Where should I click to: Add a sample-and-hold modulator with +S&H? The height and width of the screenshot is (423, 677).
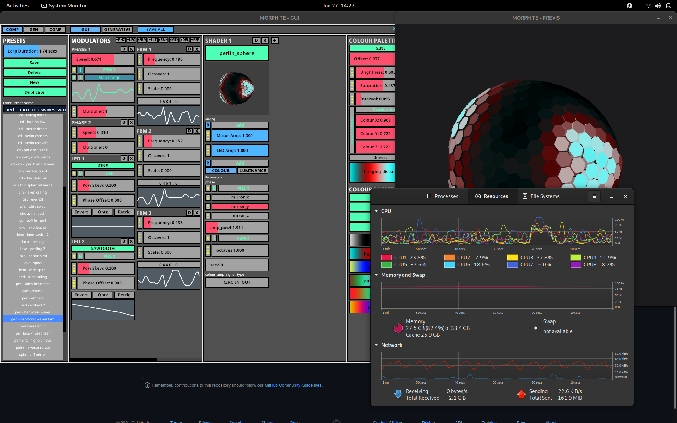tap(163, 40)
